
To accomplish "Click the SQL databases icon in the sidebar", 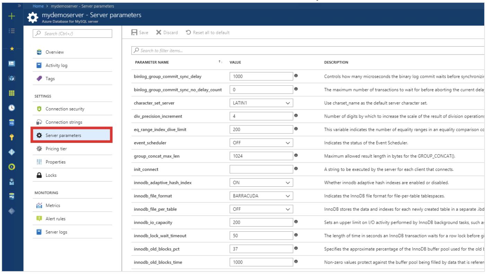I will point(11,122).
